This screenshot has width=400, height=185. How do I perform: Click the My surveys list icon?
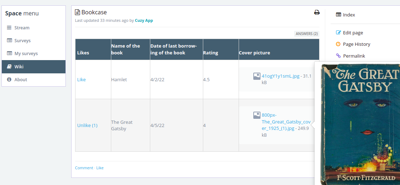click(9, 53)
